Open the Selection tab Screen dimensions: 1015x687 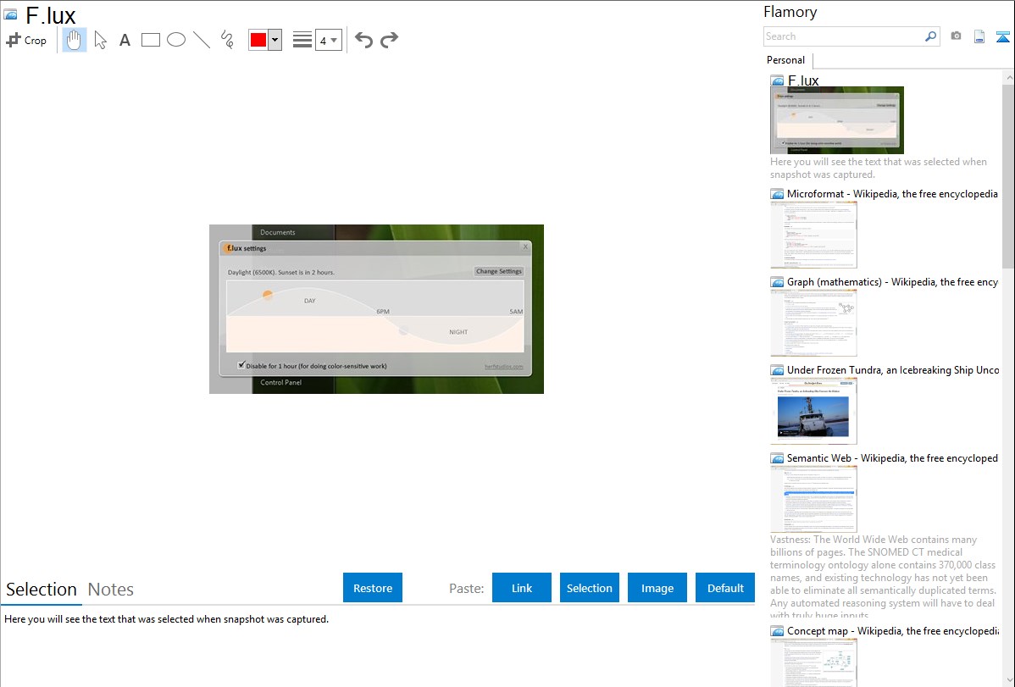tap(42, 590)
